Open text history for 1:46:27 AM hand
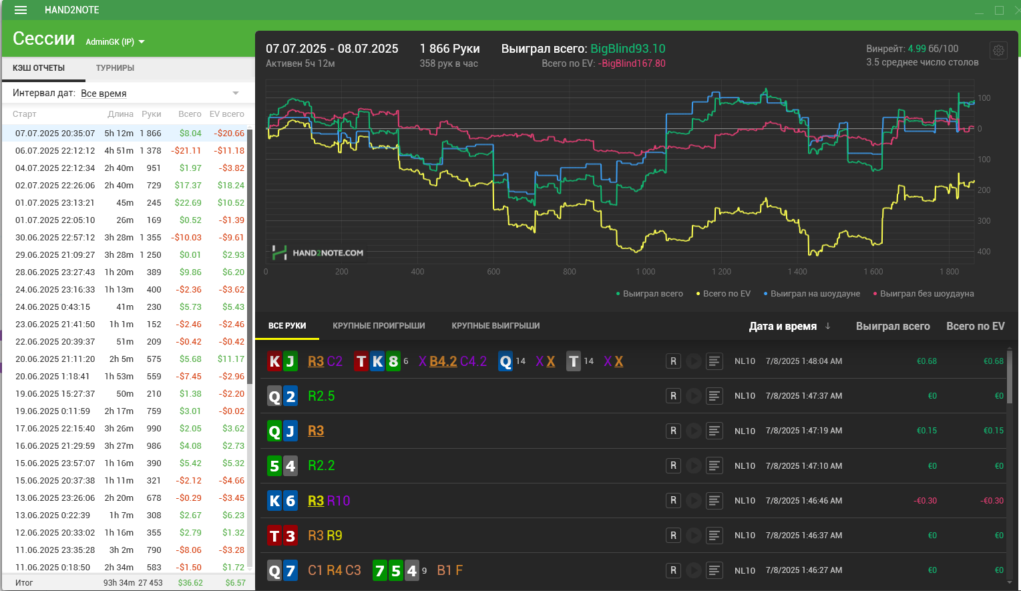 click(714, 570)
